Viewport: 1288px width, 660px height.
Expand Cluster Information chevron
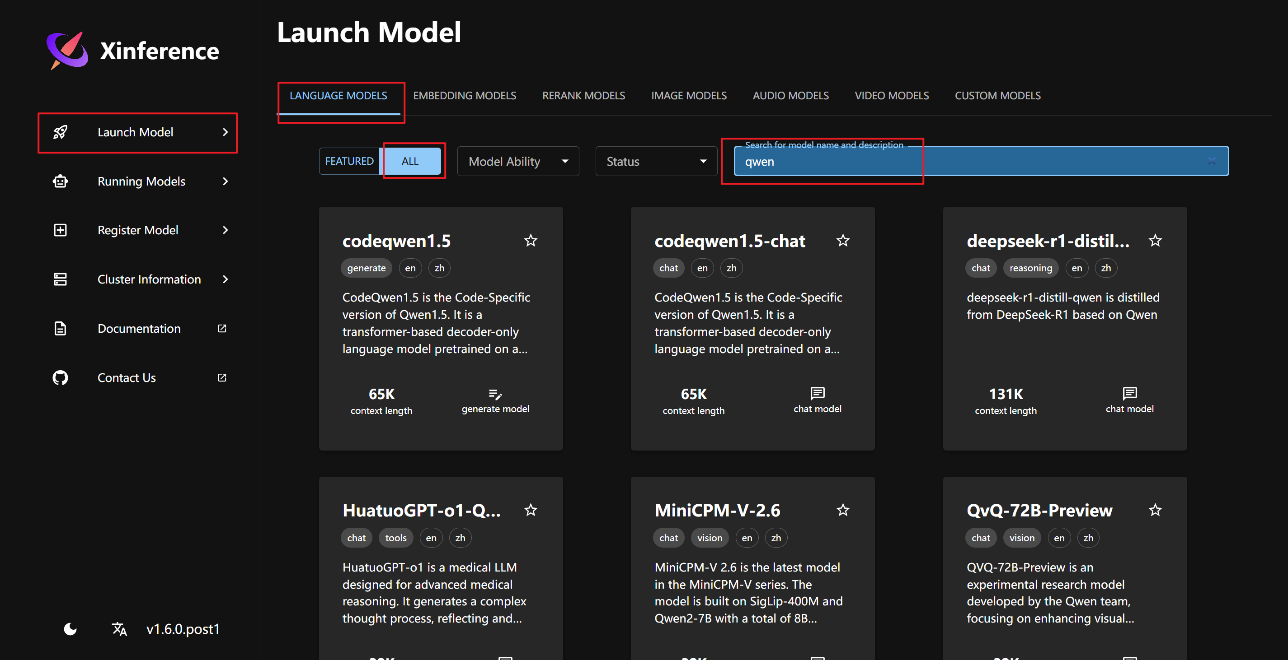click(225, 279)
